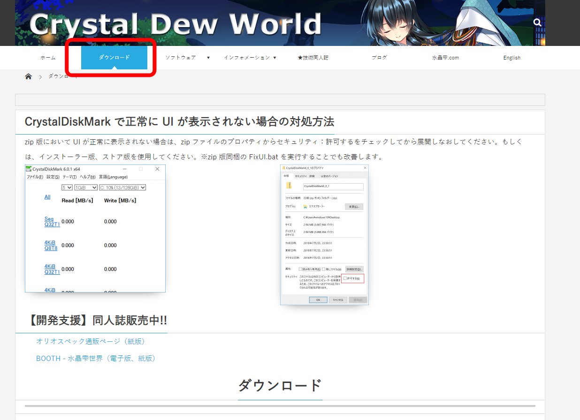The height and width of the screenshot is (420, 580).
Task: Click the large ダウンロード section heading
Action: (x=280, y=385)
